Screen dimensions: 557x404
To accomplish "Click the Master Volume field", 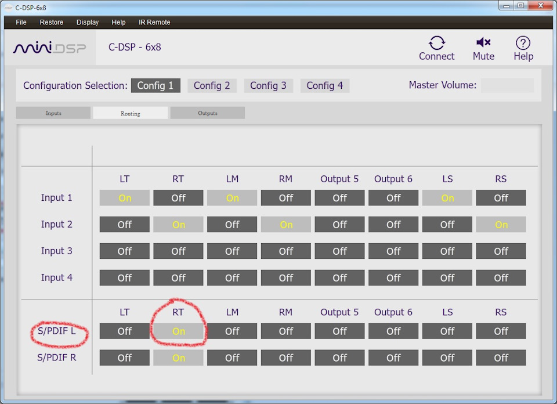I will tap(507, 85).
